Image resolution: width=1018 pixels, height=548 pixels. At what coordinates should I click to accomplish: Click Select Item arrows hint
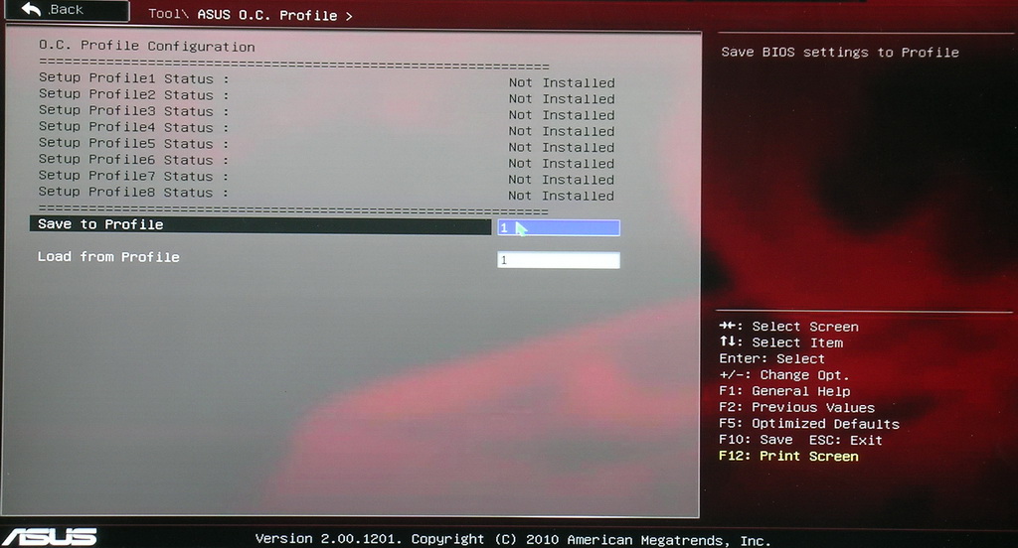[781, 342]
